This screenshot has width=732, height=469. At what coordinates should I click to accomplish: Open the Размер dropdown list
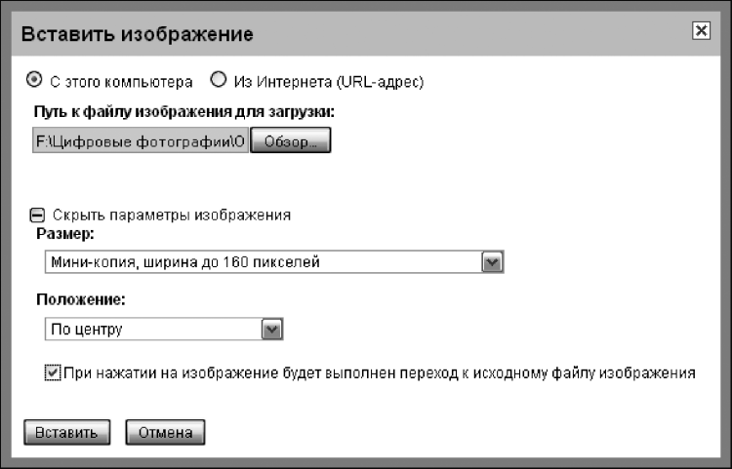[x=264, y=262]
